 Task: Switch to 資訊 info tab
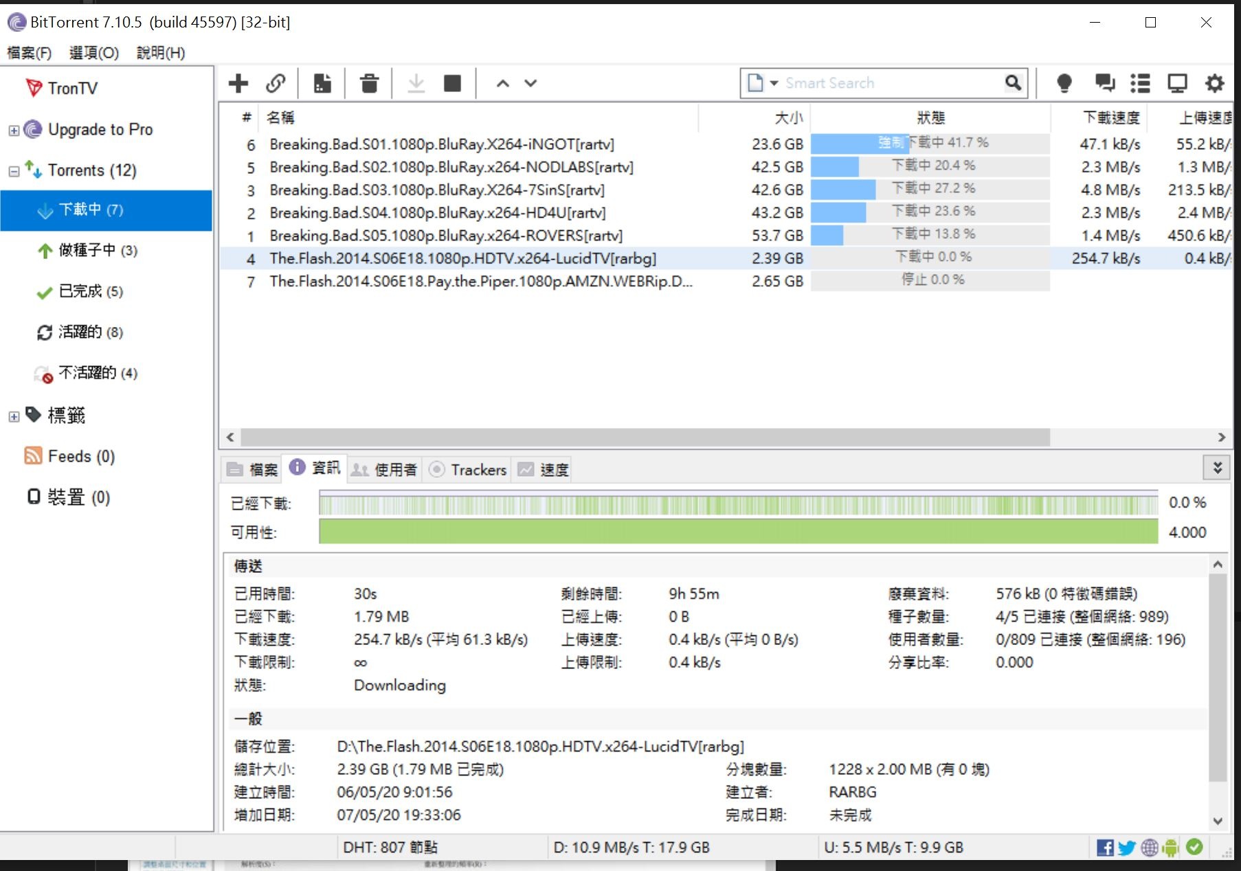315,468
